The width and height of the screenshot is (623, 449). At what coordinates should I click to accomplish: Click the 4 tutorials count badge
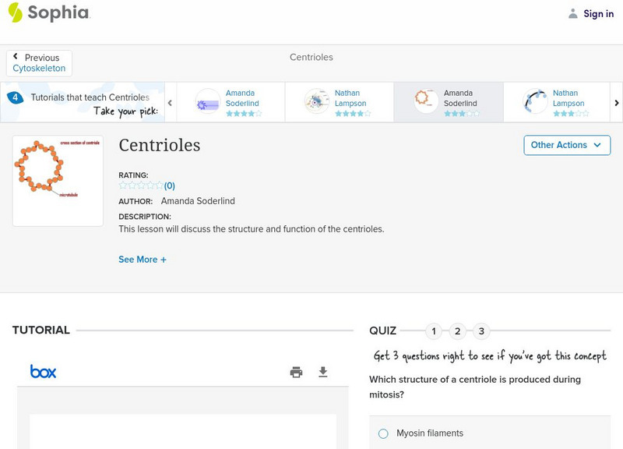(15, 97)
